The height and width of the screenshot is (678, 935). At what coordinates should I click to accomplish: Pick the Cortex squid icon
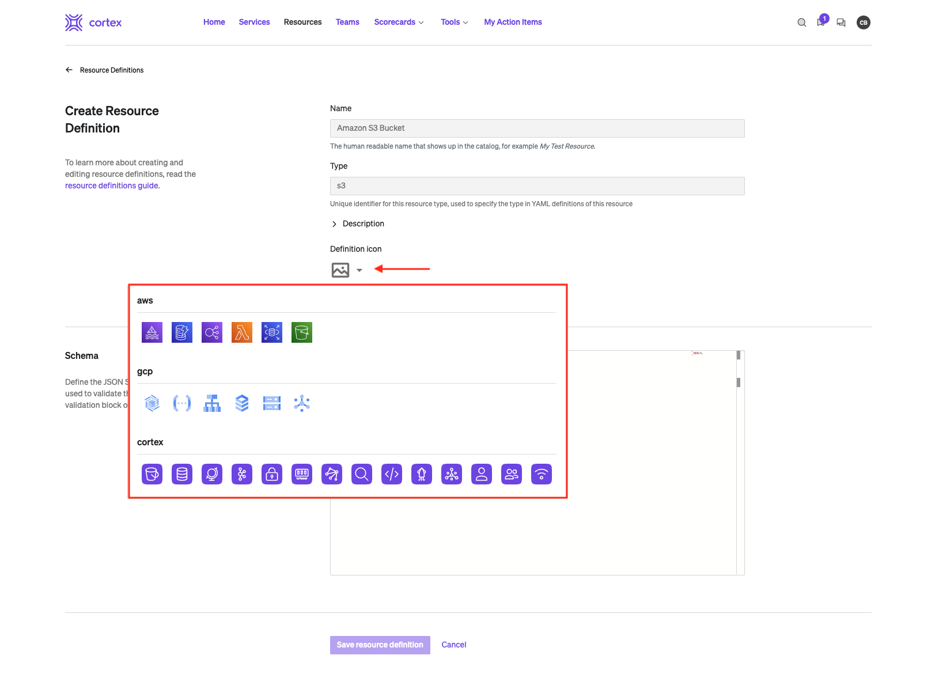pos(422,474)
